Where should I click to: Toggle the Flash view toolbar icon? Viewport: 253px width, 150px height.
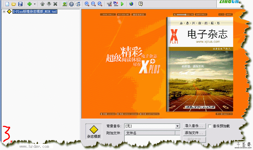(71, 4)
